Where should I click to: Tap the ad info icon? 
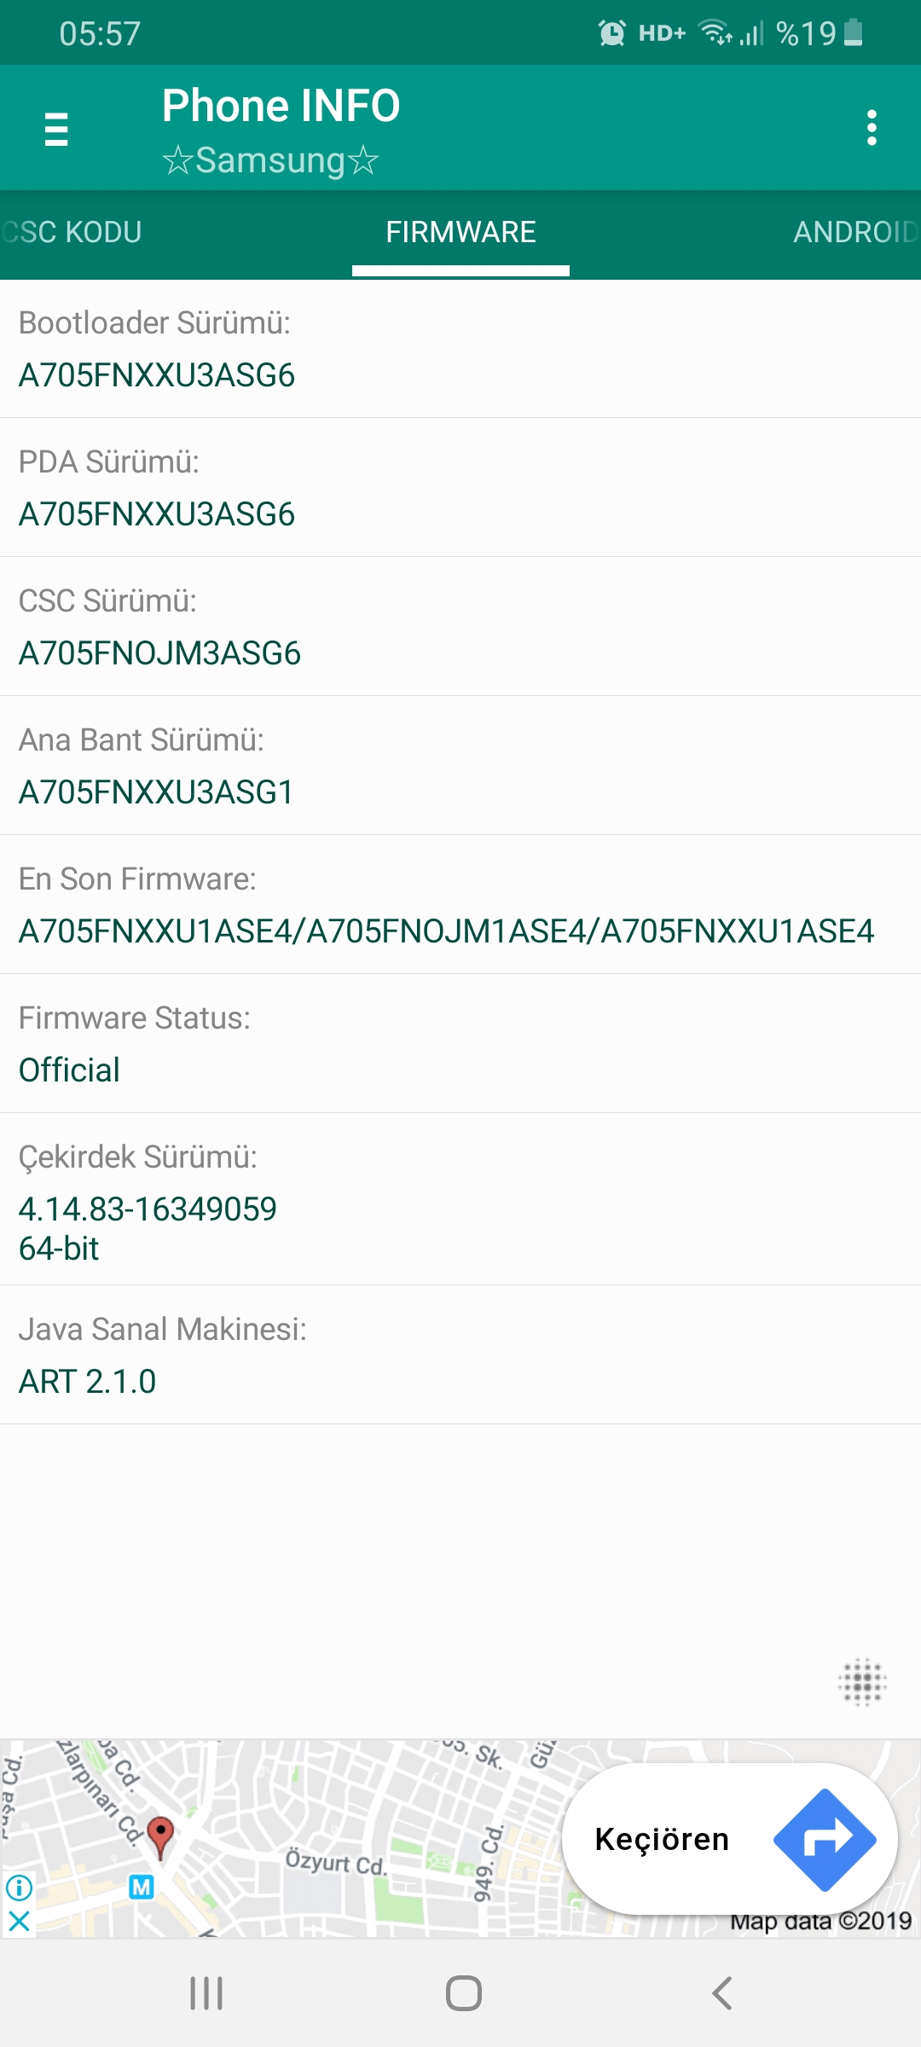pos(19,1888)
